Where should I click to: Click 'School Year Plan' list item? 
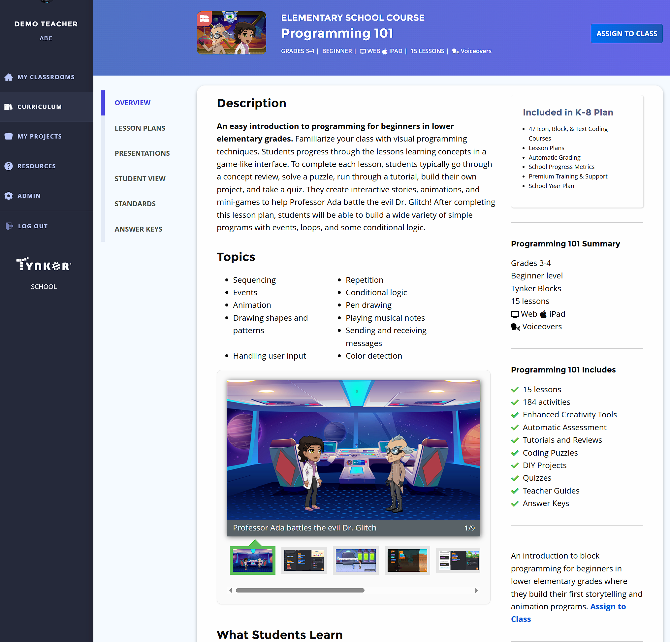click(x=551, y=186)
